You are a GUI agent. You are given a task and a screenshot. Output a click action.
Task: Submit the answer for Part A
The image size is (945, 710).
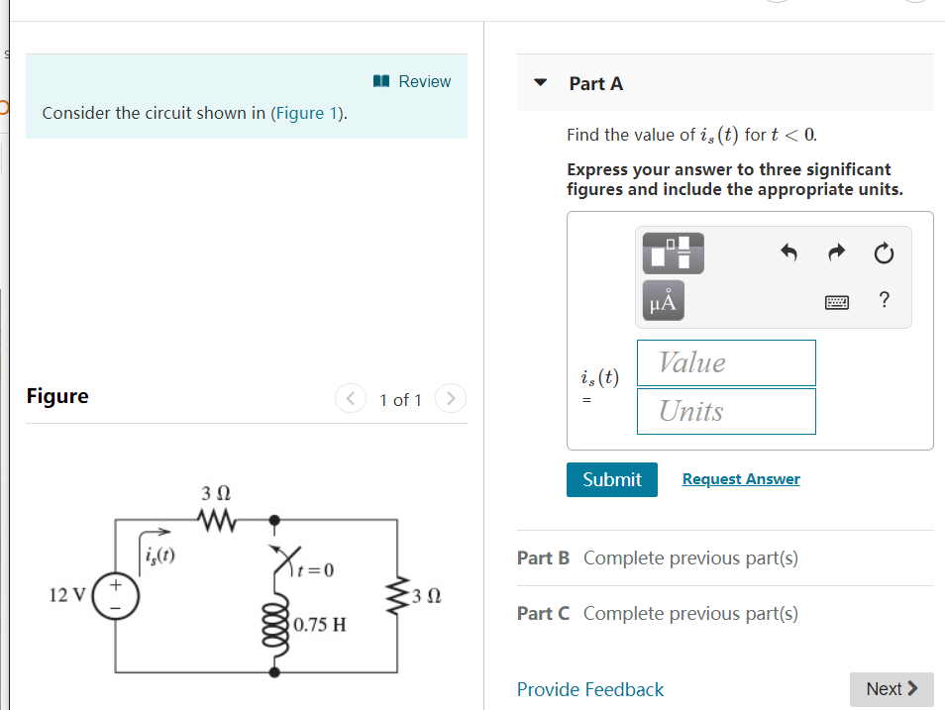click(x=611, y=479)
